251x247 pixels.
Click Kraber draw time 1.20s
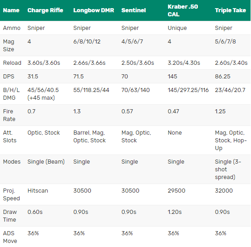click(174, 212)
